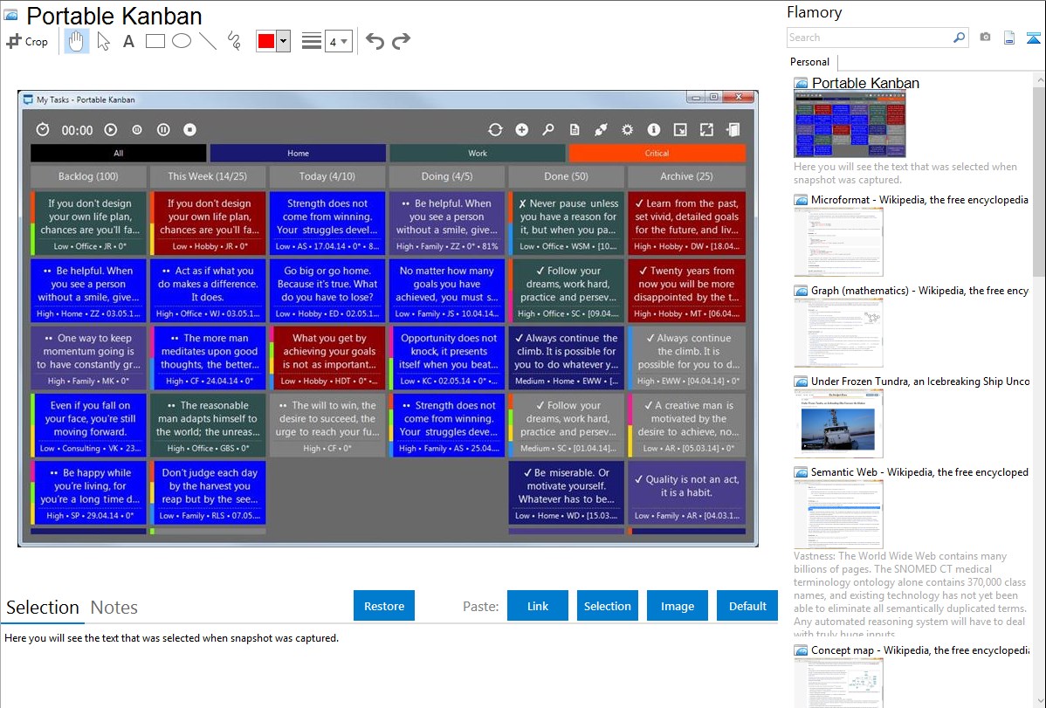Select the Critical board tab
This screenshot has height=708, width=1046.
[657, 153]
